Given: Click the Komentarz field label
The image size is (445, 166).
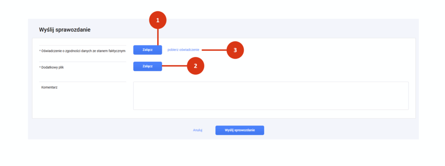Looking at the screenshot, I should pos(50,87).
